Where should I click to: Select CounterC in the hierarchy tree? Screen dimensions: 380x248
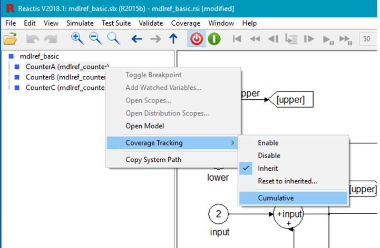click(65, 88)
